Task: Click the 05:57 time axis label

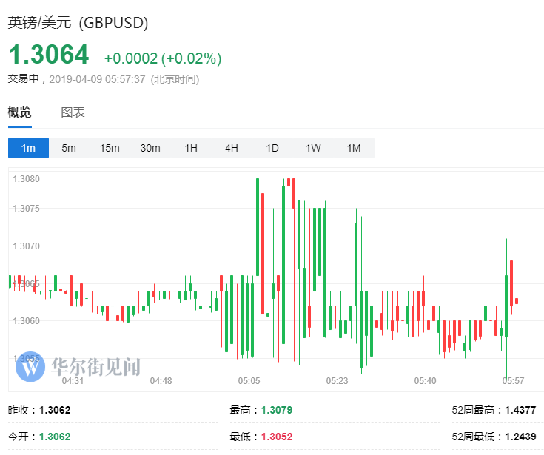Action: 513,381
